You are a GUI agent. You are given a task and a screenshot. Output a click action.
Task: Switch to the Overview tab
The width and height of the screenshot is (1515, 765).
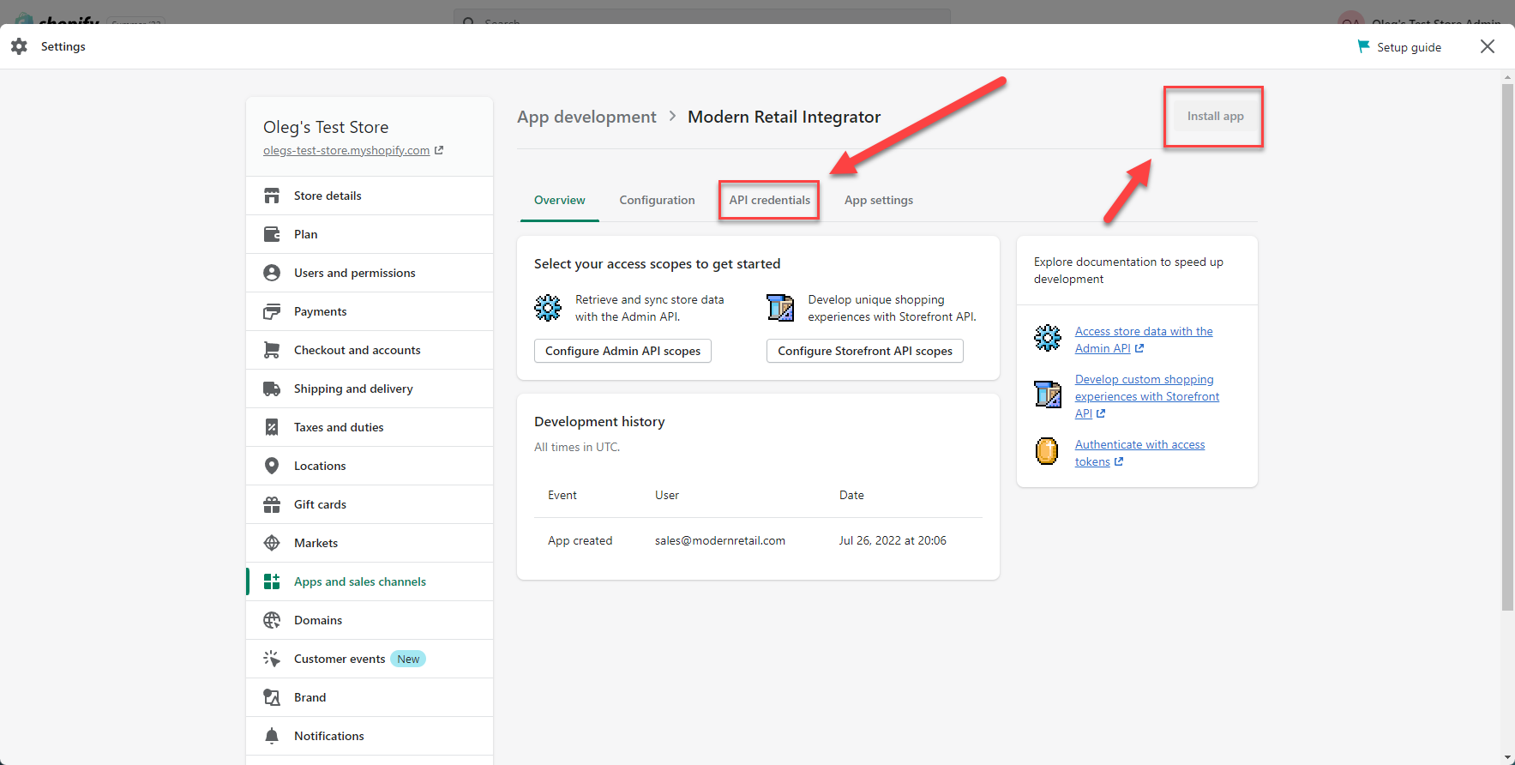click(560, 200)
